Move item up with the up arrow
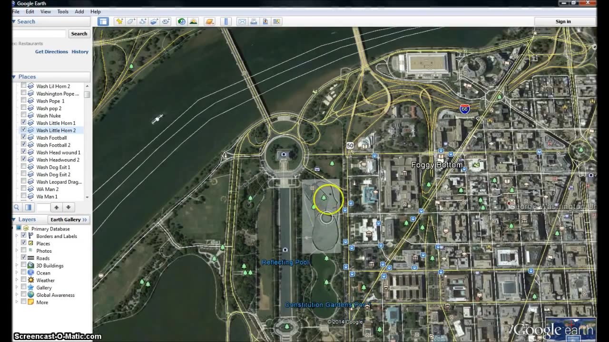609x342 pixels. (x=57, y=207)
